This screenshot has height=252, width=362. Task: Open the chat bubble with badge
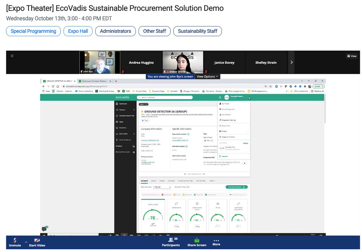tap(44, 229)
